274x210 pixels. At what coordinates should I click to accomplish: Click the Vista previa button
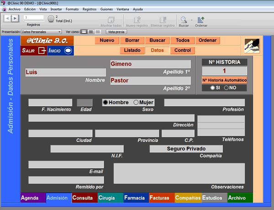[x=116, y=32]
